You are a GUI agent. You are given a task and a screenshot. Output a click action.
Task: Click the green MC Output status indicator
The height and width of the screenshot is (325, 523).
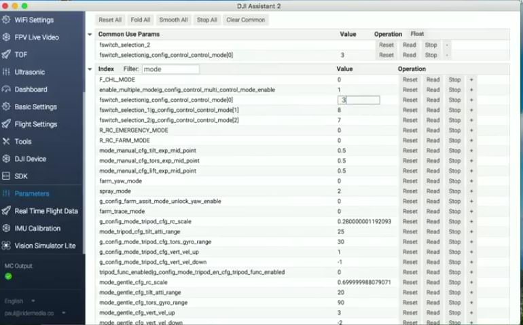8,276
